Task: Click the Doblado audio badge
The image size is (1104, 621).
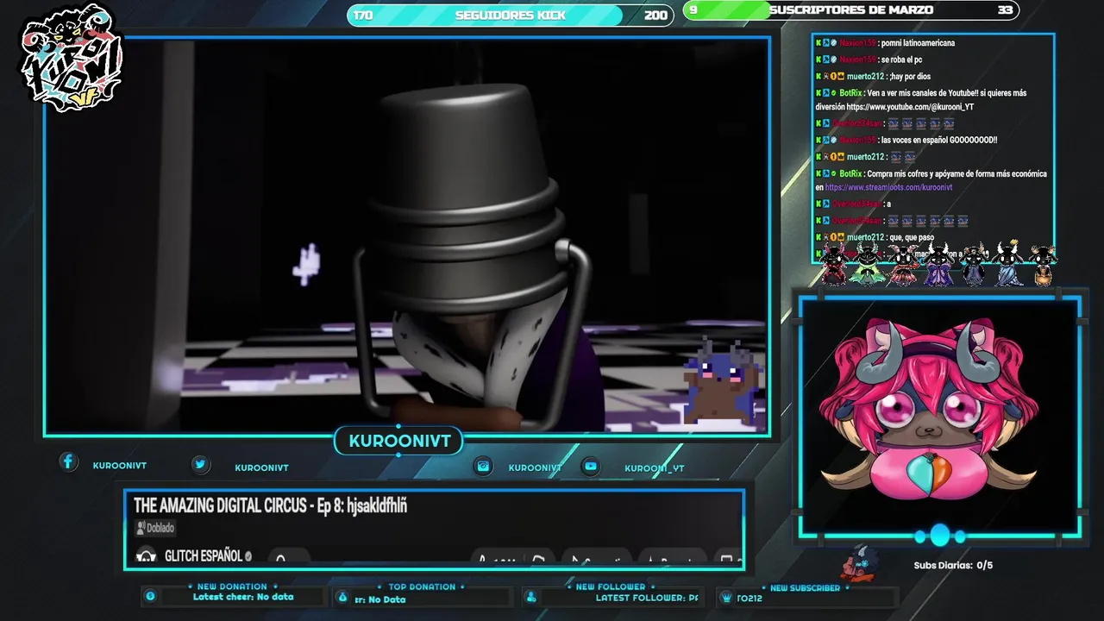Action: click(155, 528)
